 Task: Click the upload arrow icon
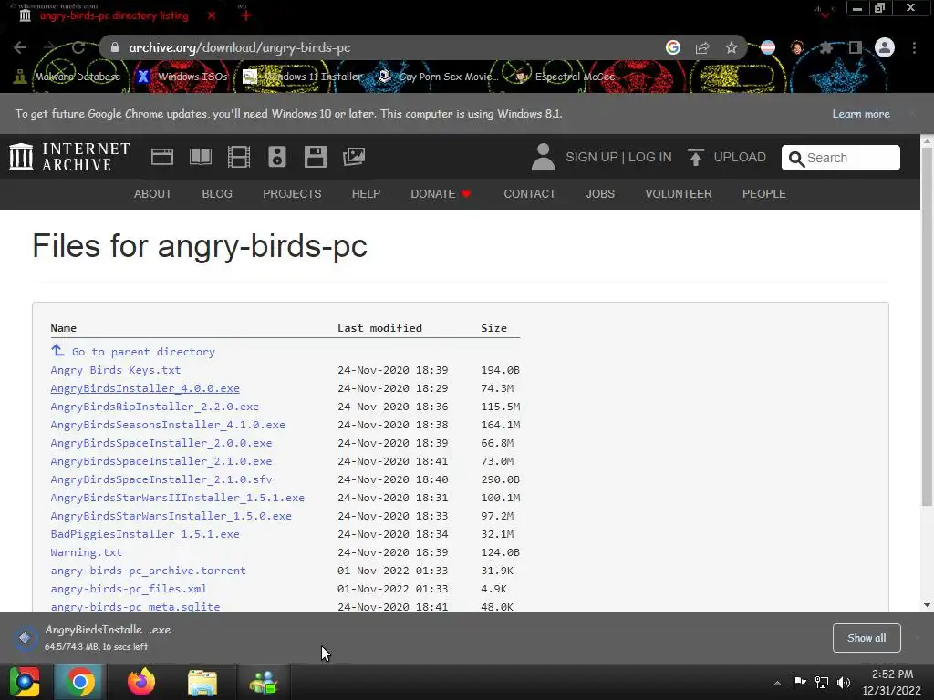(695, 157)
